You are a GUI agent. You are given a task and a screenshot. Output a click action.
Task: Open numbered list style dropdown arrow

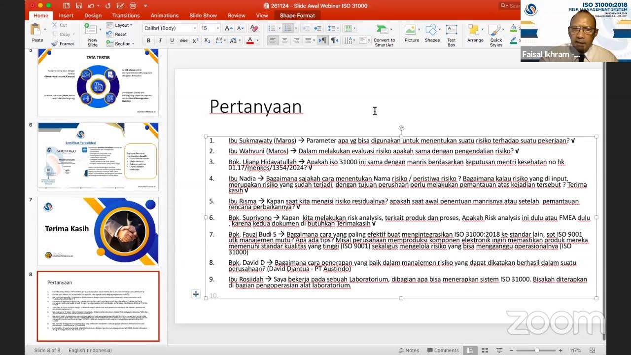click(x=295, y=29)
